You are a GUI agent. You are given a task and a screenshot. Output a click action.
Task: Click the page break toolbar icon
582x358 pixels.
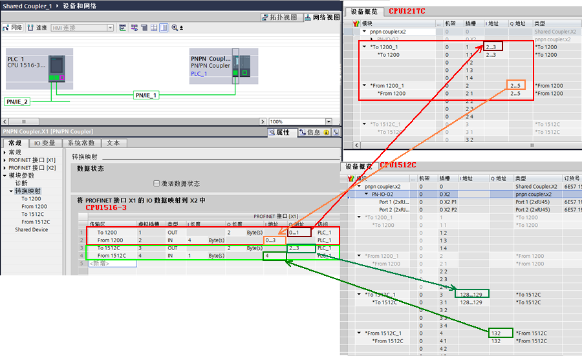144,28
